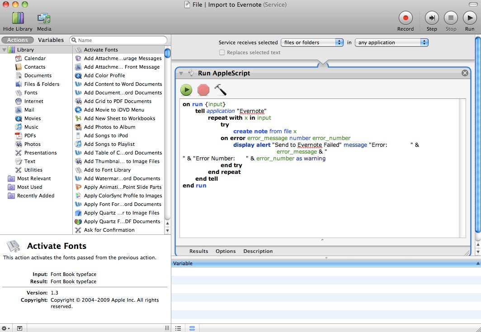This screenshot has height=332, width=481.
Task: Select the Actions toggle button
Action: coord(18,40)
